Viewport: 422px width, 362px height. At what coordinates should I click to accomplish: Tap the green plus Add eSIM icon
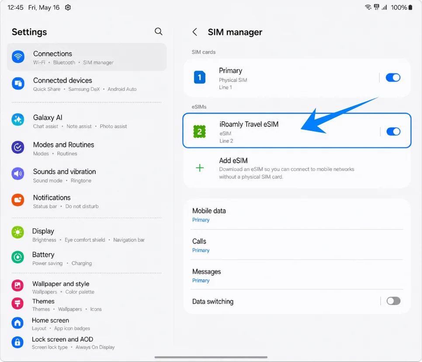[200, 168]
